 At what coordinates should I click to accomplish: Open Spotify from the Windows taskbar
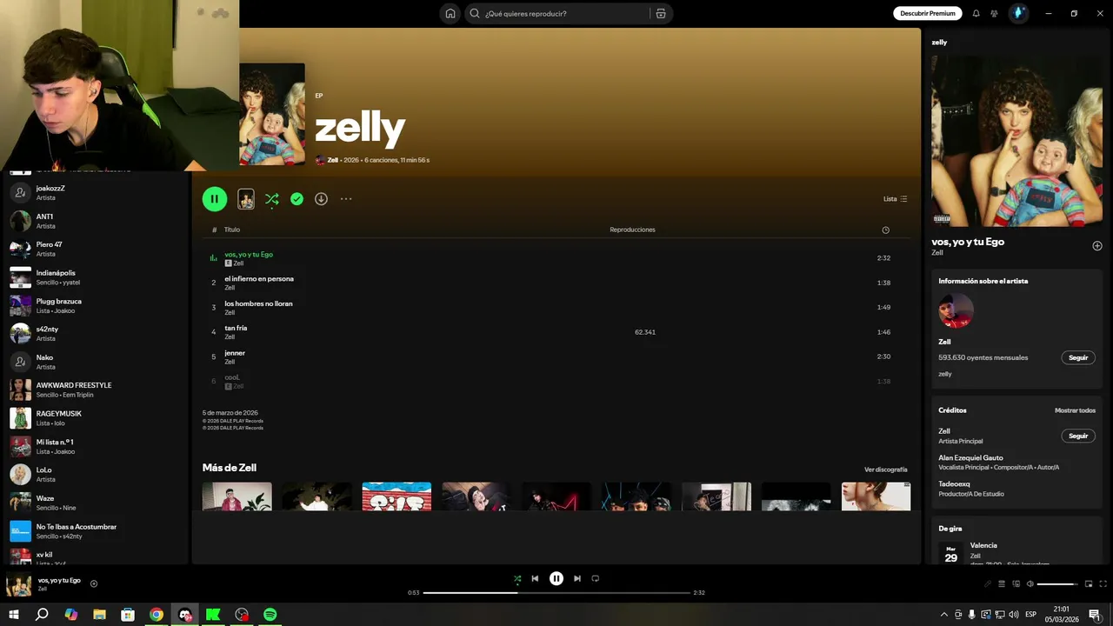click(x=270, y=615)
